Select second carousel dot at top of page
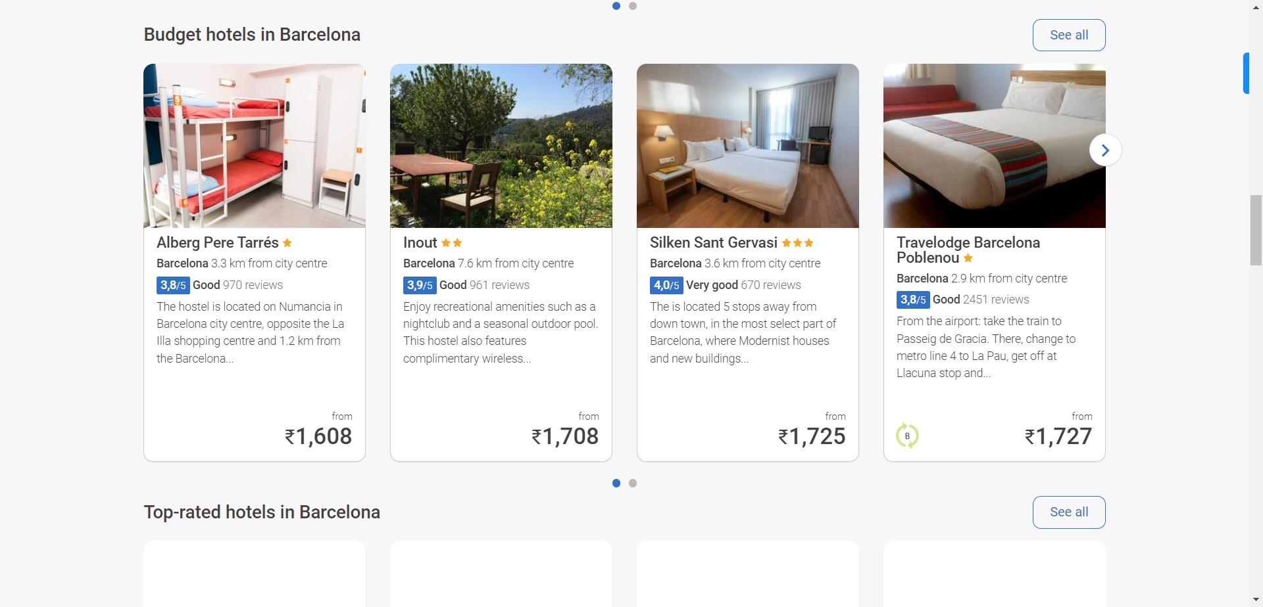1263x607 pixels. pyautogui.click(x=633, y=6)
